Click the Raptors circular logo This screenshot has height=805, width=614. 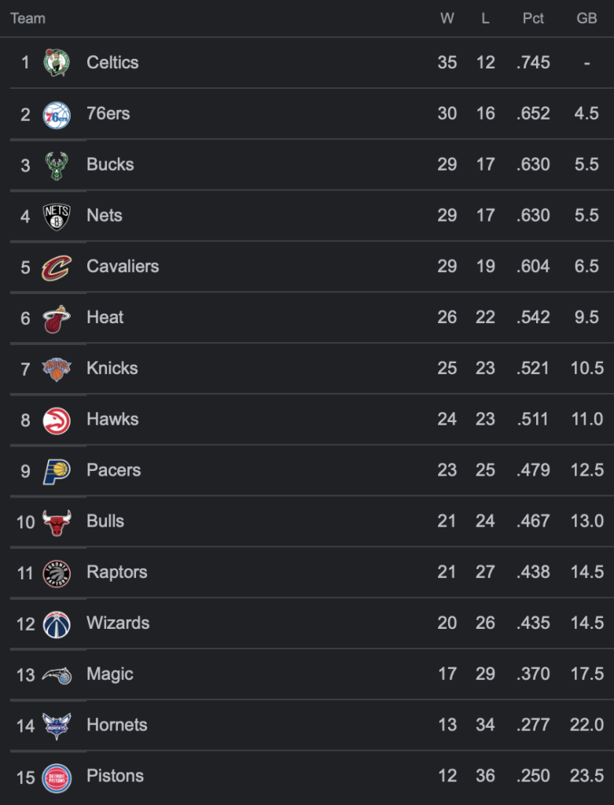click(x=57, y=573)
